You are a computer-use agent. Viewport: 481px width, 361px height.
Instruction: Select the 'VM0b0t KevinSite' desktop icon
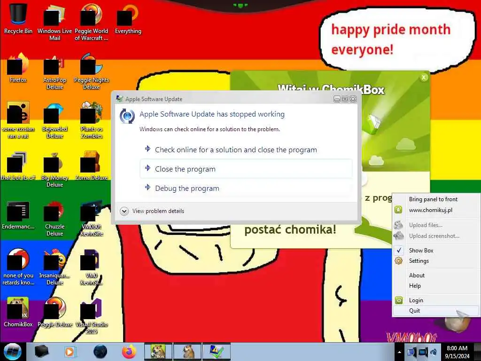(92, 219)
